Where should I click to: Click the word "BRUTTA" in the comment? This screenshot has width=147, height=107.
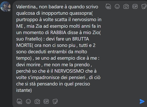click(x=81, y=39)
